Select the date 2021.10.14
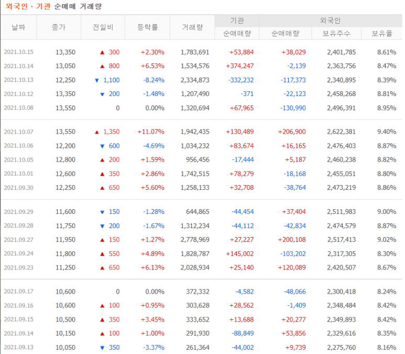The width and height of the screenshot is (405, 354). tap(18, 66)
